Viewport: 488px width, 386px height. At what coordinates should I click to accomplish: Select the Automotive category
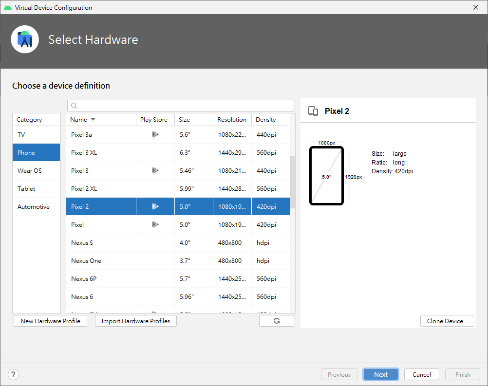pos(37,206)
